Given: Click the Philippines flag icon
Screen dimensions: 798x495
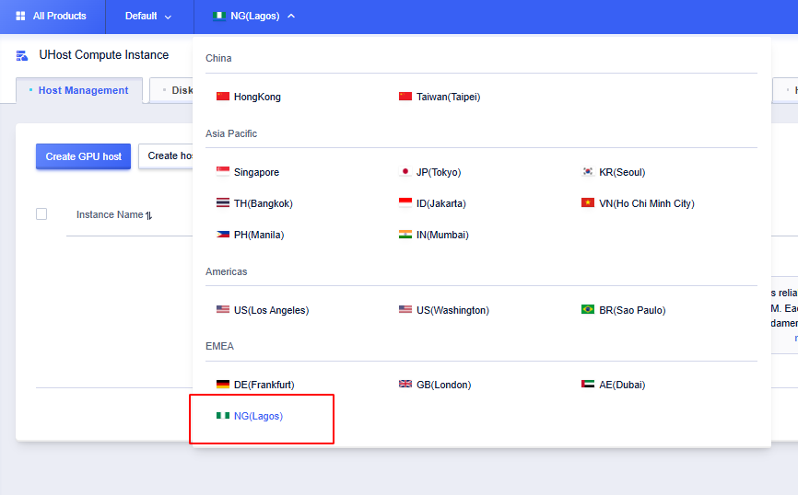Looking at the screenshot, I should point(223,235).
